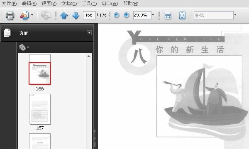Select the fit width scrolling icon
This screenshot has height=149, width=249.
168,15
